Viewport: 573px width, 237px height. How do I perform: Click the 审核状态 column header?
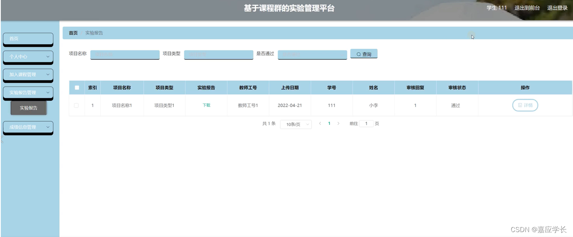tap(457, 88)
